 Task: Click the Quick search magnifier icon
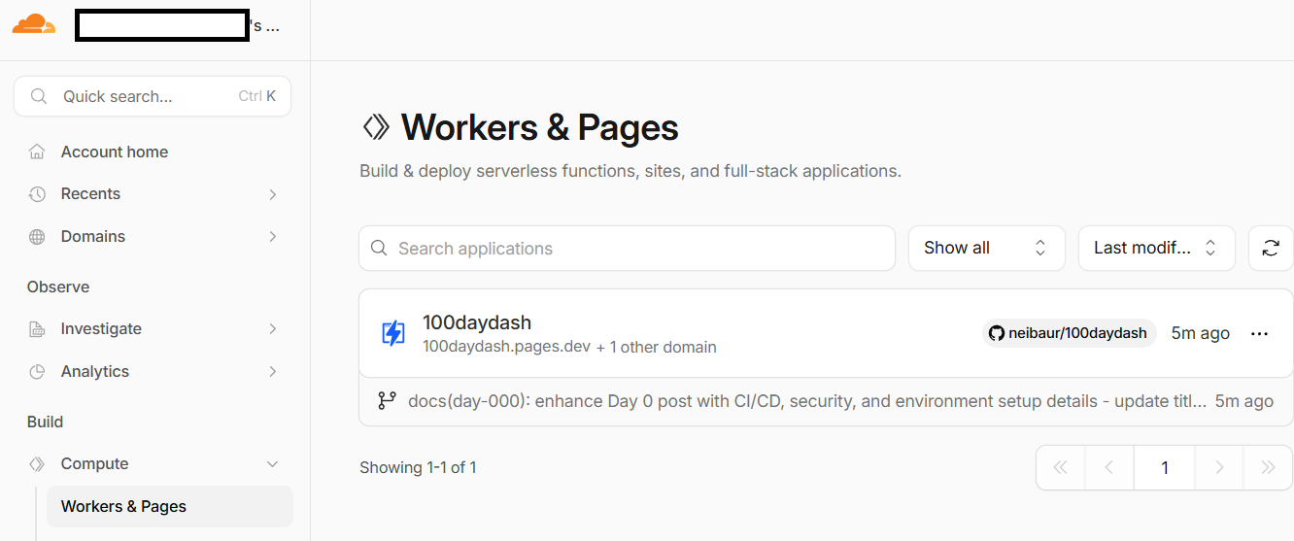pos(39,96)
